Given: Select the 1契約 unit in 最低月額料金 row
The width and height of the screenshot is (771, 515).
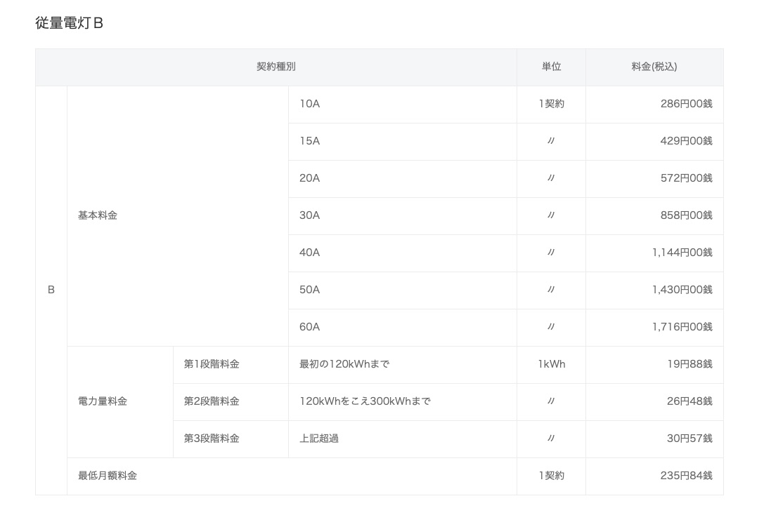Looking at the screenshot, I should (552, 476).
